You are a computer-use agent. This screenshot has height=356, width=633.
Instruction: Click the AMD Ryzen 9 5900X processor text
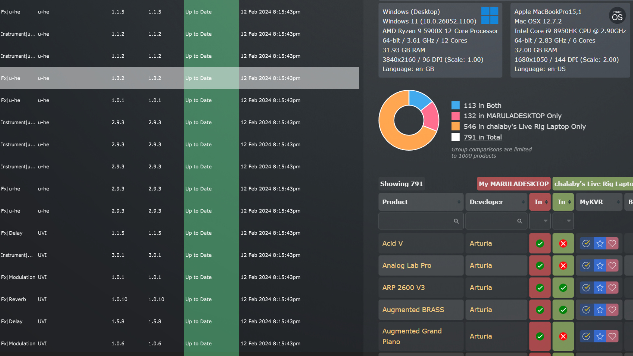(440, 31)
